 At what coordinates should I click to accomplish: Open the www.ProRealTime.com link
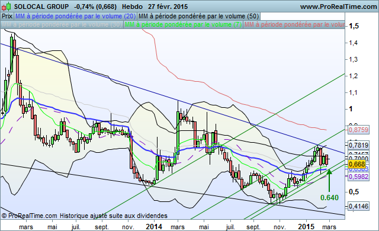pyautogui.click(x=338, y=7)
